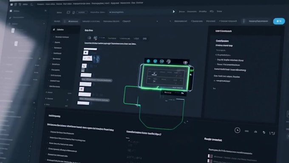Click the curved undo arrow icon at bottom right
Image resolution: width=289 pixels, height=163 pixels.
pos(264,132)
